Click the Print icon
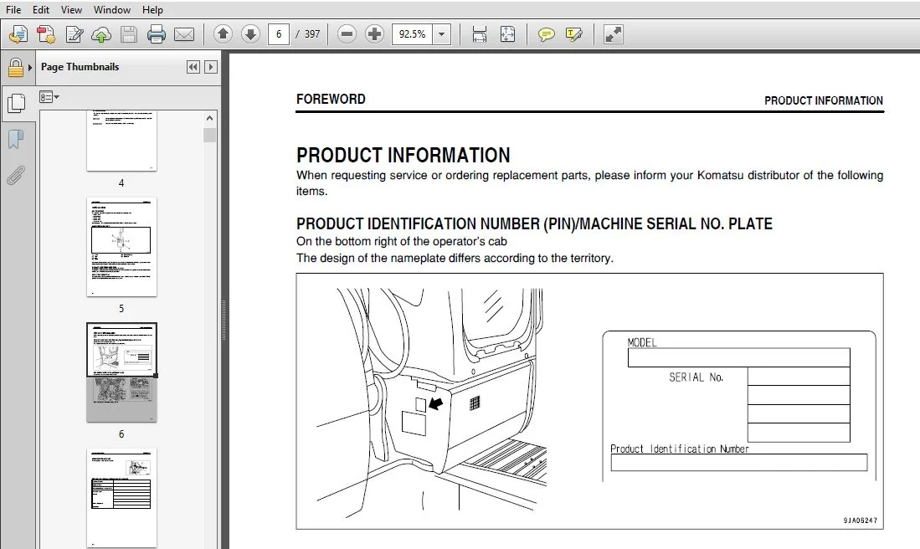Viewport: 920px width, 549px height. [x=156, y=34]
